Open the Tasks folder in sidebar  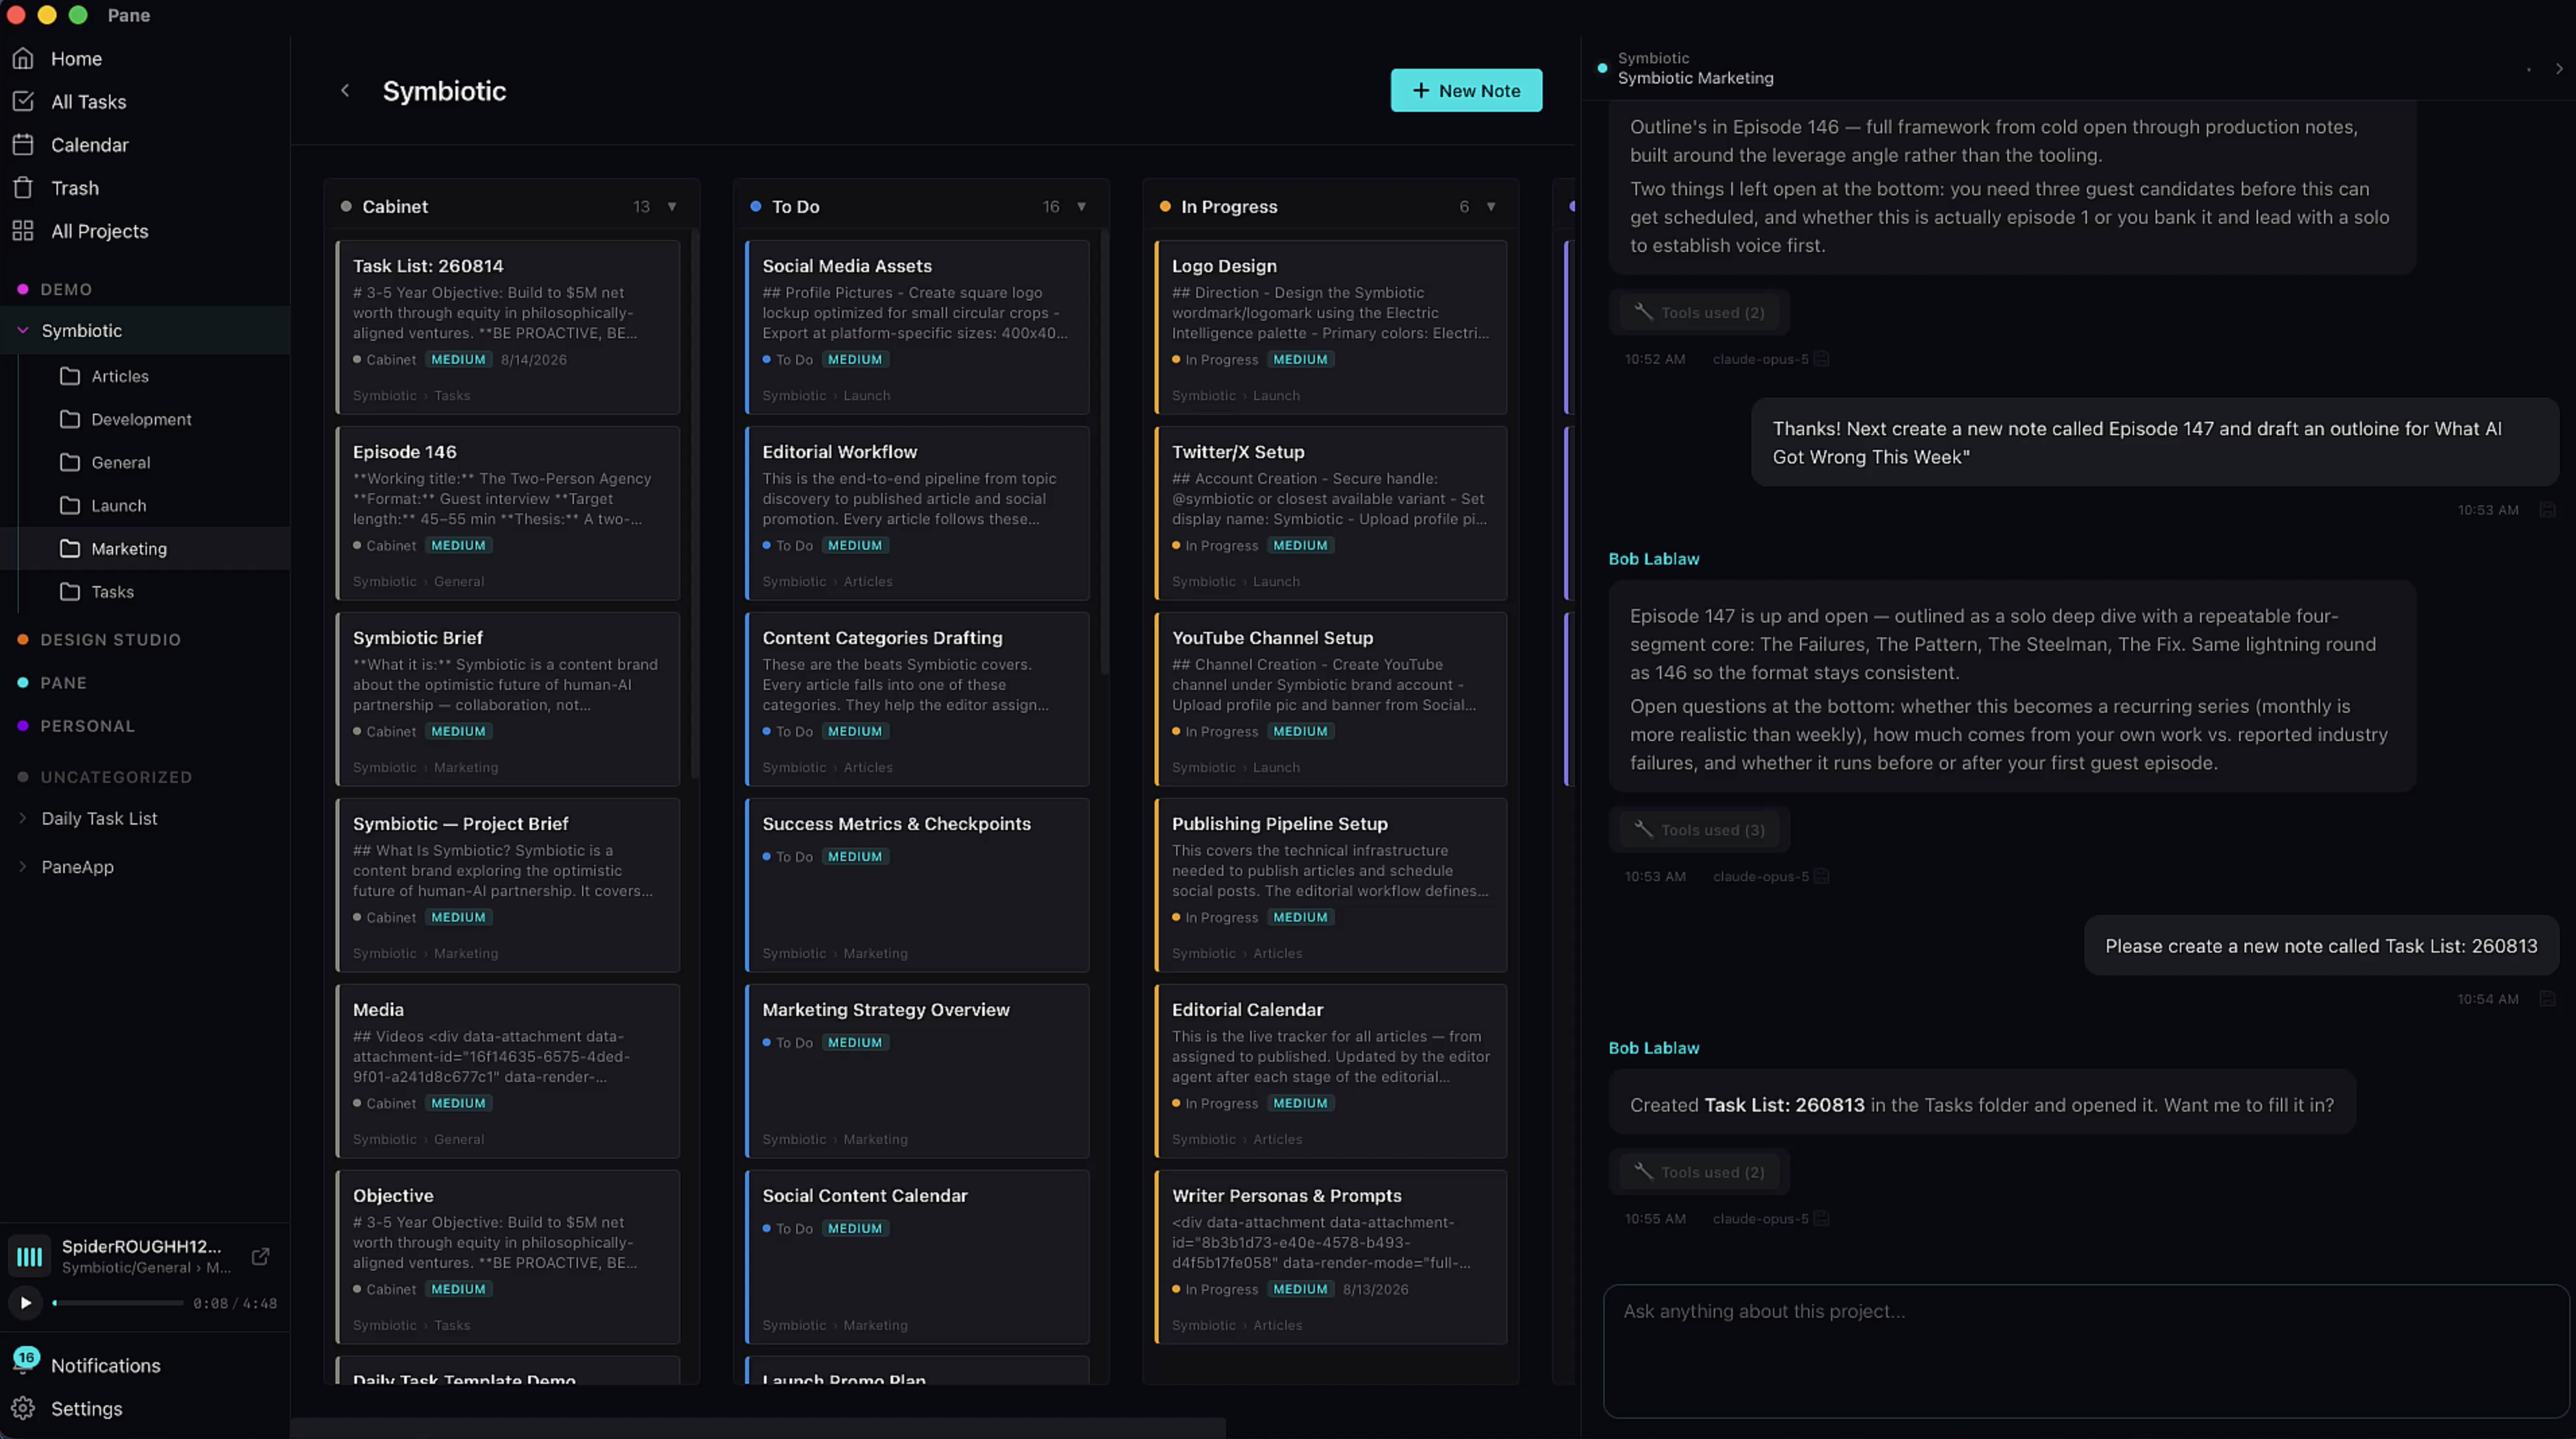coord(145,591)
